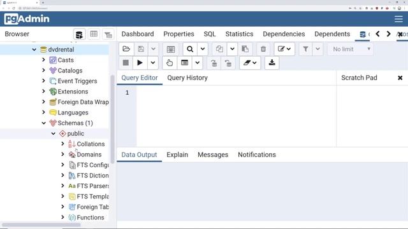The height and width of the screenshot is (229, 408).
Task: Click the Explain hand pointer icon
Action: pyautogui.click(x=170, y=63)
